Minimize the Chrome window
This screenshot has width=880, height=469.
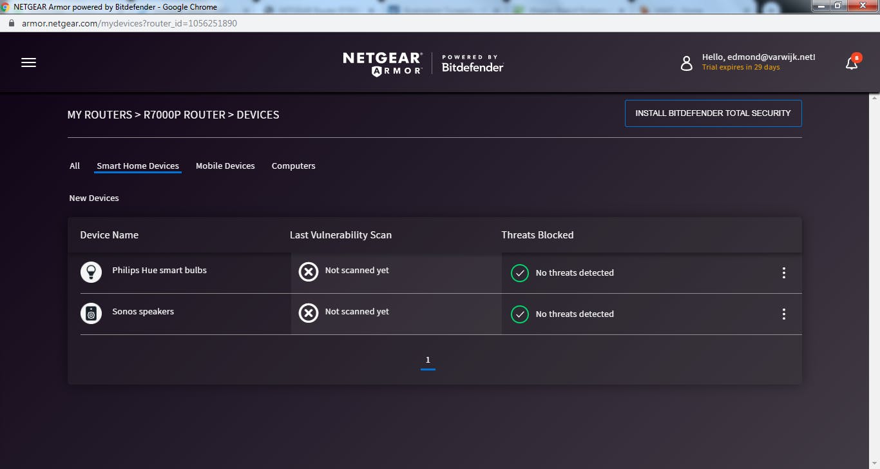tap(820, 6)
